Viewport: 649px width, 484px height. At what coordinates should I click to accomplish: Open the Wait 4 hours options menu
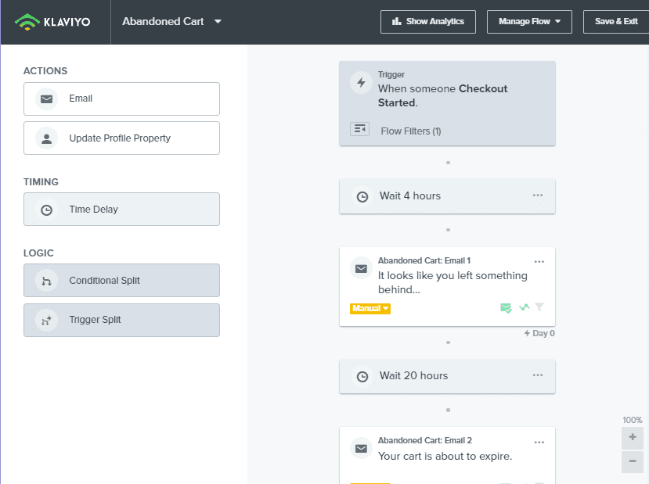(537, 195)
